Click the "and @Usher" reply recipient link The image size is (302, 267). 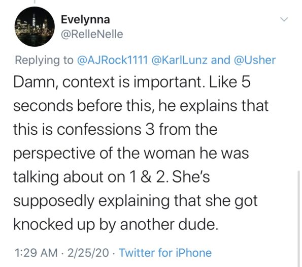pyautogui.click(x=243, y=60)
